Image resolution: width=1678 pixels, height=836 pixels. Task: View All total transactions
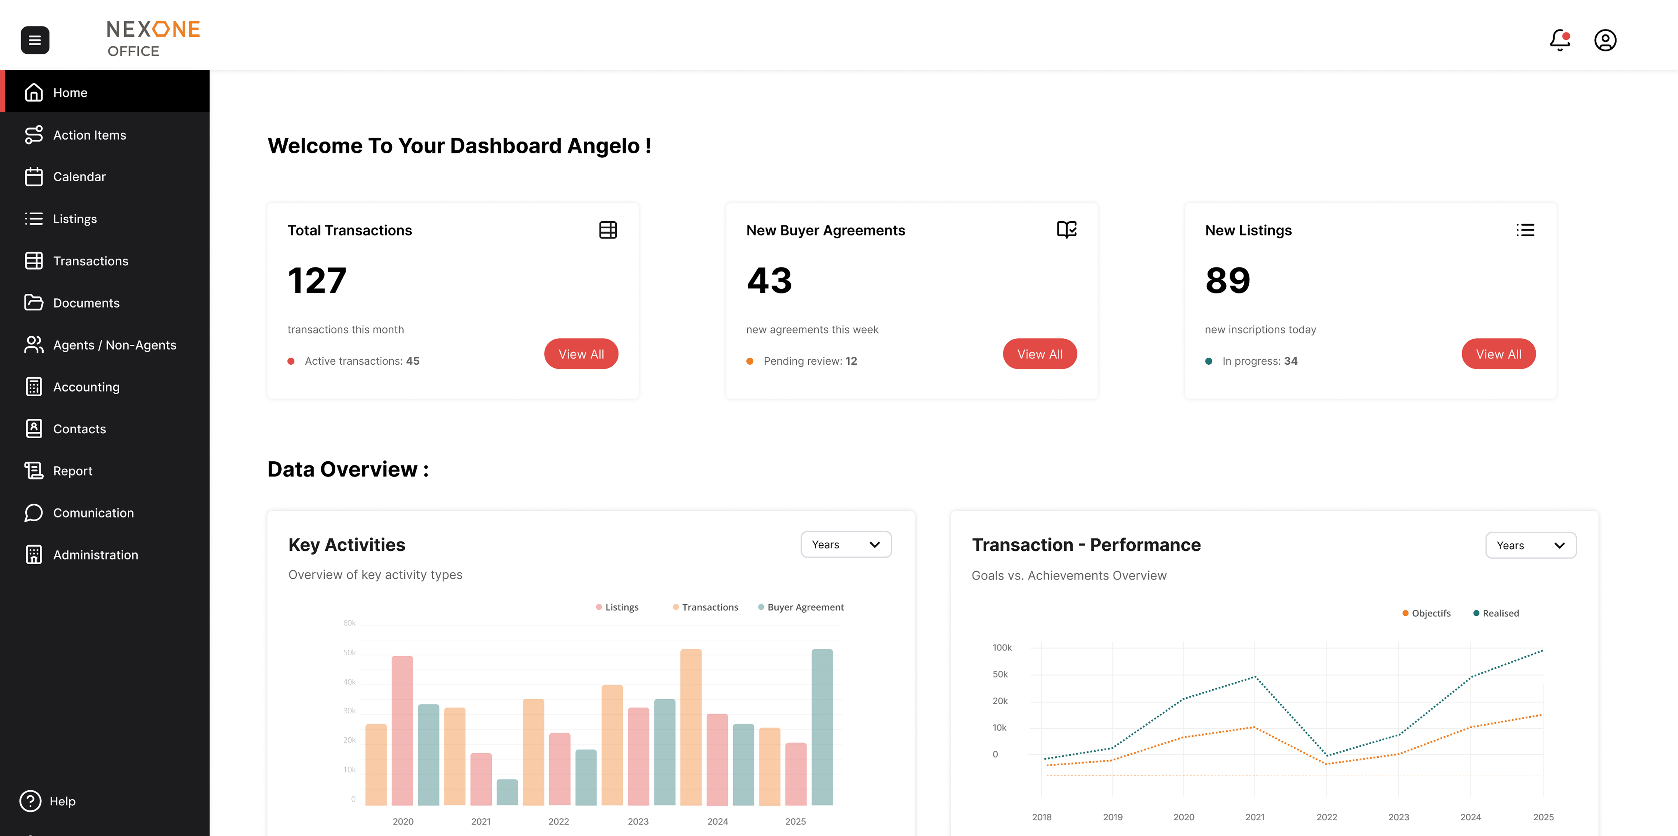coord(581,354)
